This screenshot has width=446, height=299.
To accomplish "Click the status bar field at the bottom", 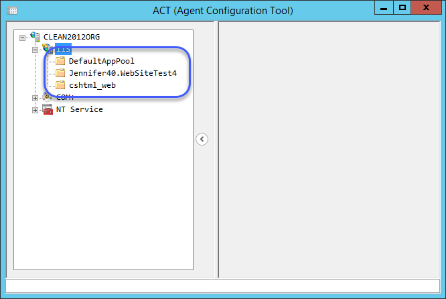I will pos(223,286).
